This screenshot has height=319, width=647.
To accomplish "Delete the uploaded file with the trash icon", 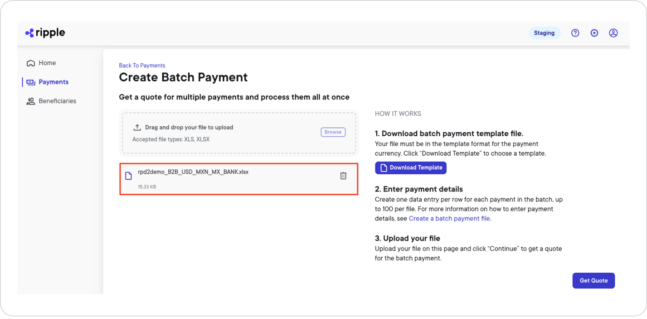I will click(343, 175).
